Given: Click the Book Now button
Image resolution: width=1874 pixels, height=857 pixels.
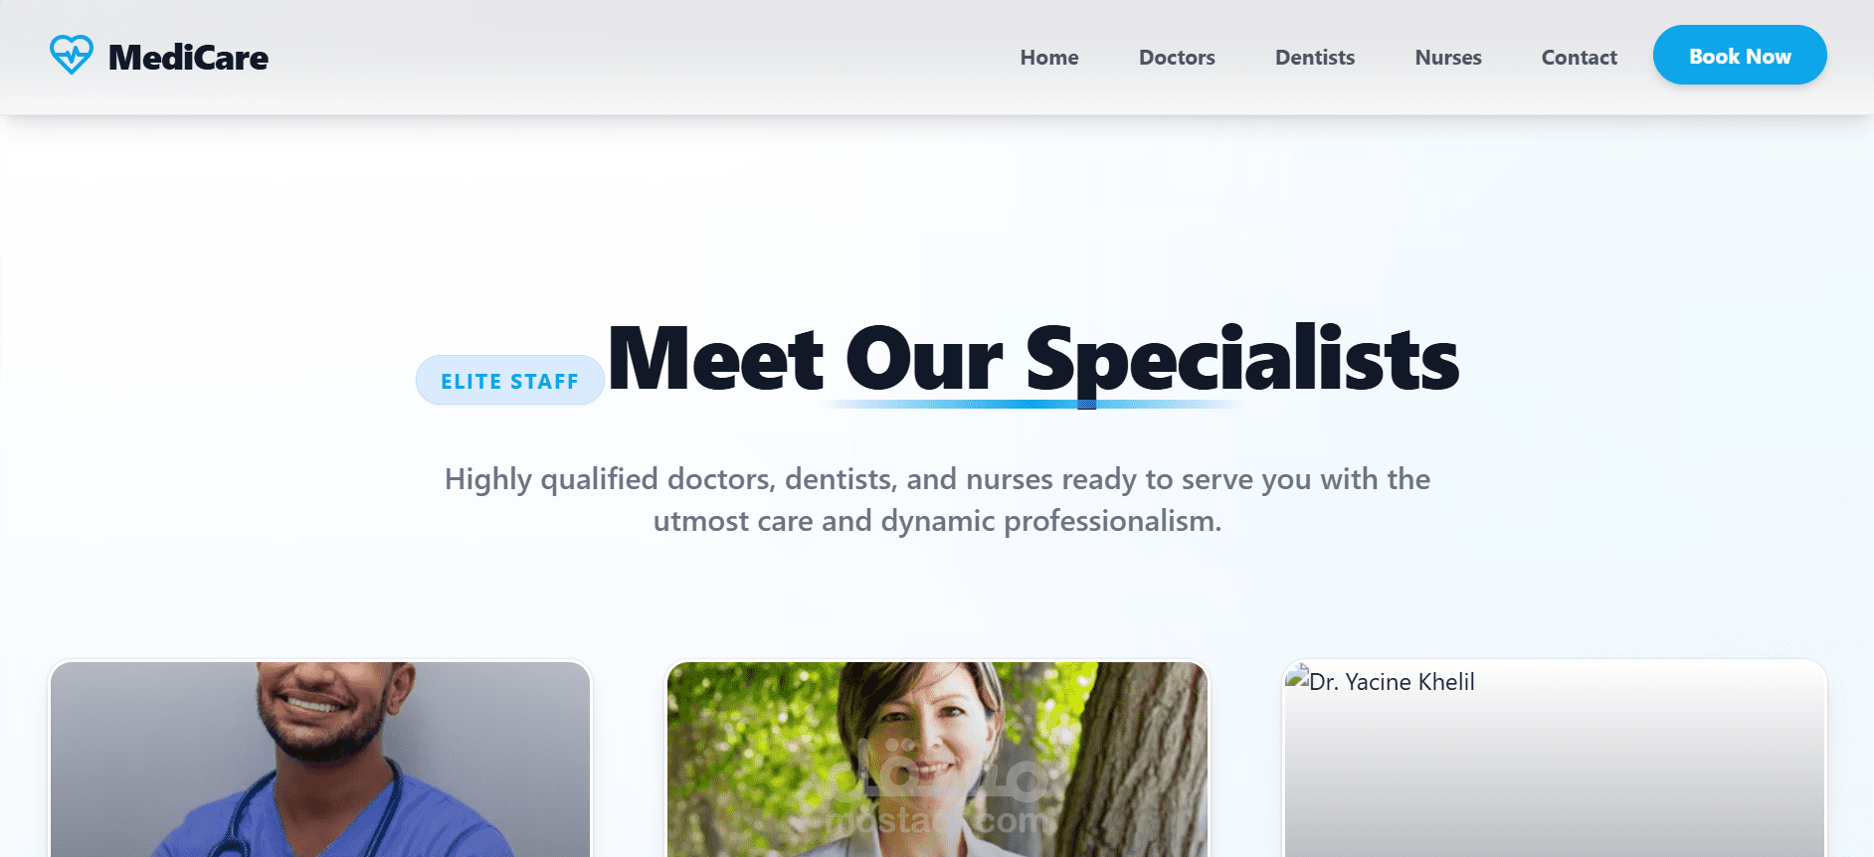Looking at the screenshot, I should tap(1740, 55).
